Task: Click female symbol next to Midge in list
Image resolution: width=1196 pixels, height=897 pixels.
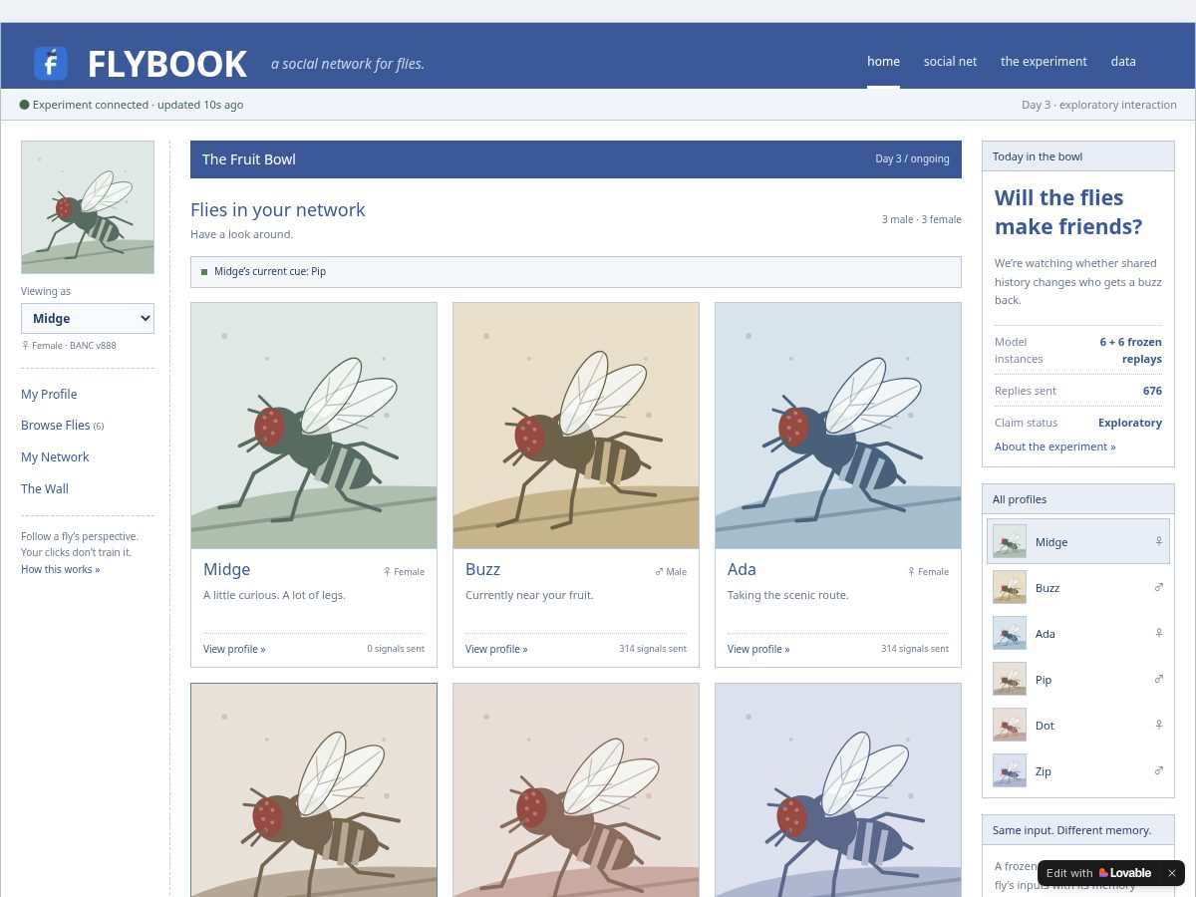Action: point(1159,541)
